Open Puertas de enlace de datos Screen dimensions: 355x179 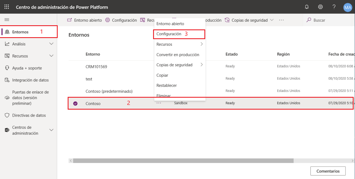pyautogui.click(x=31, y=98)
